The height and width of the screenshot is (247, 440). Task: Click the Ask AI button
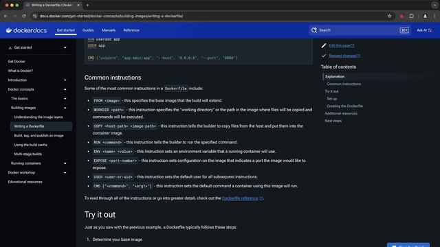424,30
